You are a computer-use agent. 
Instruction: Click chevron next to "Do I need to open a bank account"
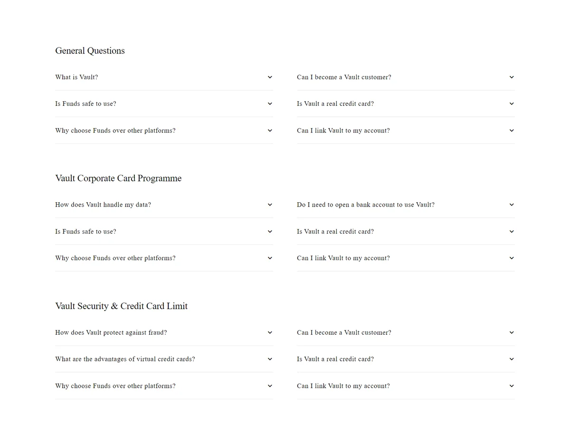coord(512,205)
